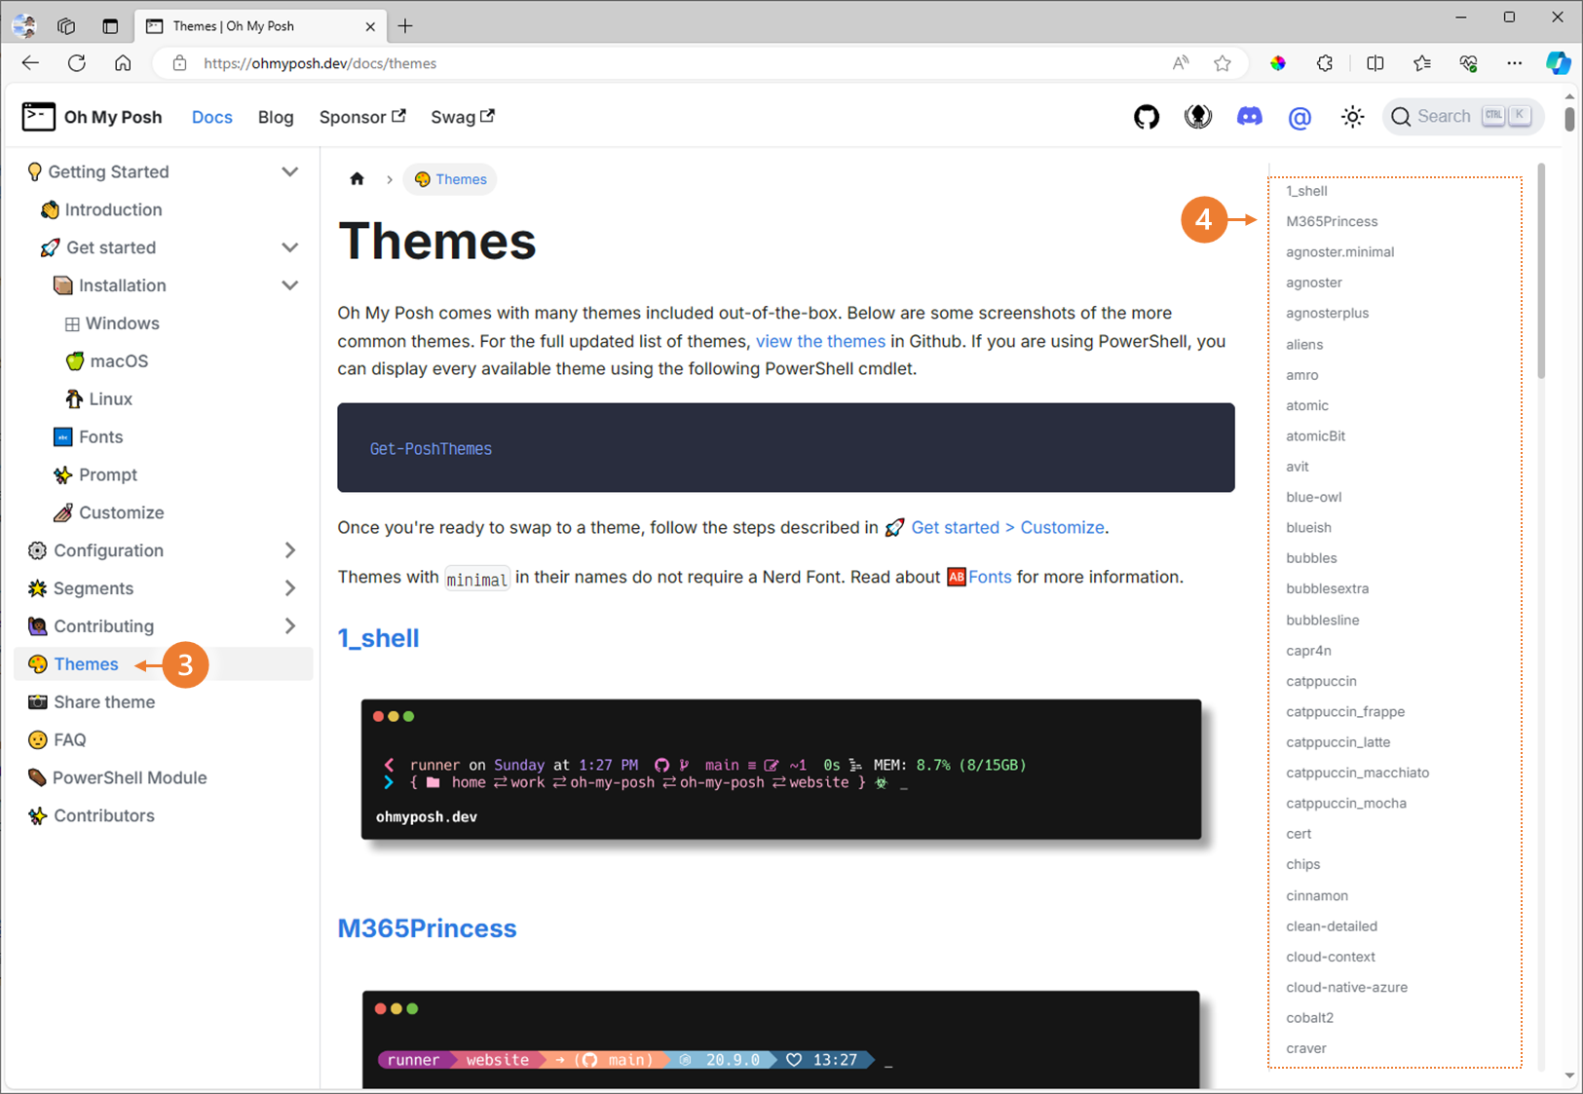Open the tab actions menu icon
The image size is (1583, 1094).
[110, 26]
